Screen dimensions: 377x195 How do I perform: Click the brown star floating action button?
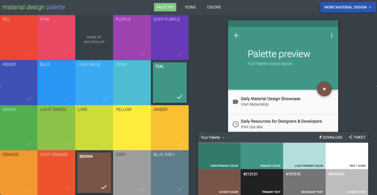(x=324, y=89)
